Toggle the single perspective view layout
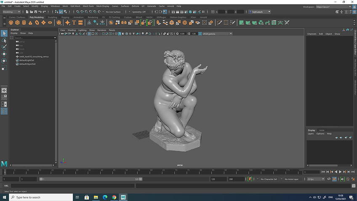 click(4, 91)
